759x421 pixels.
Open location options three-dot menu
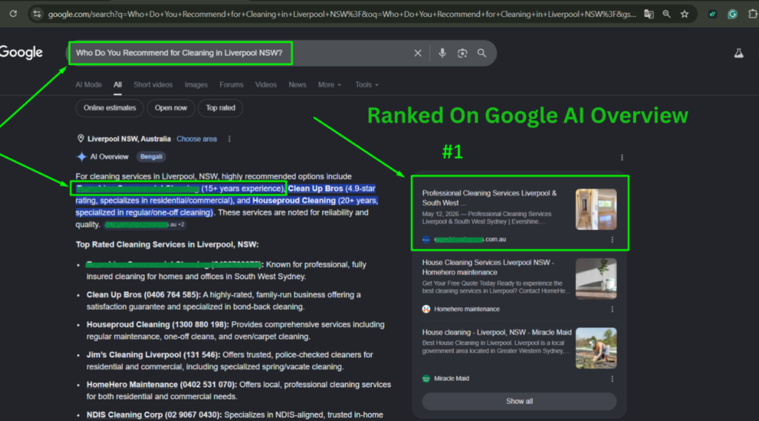230,138
